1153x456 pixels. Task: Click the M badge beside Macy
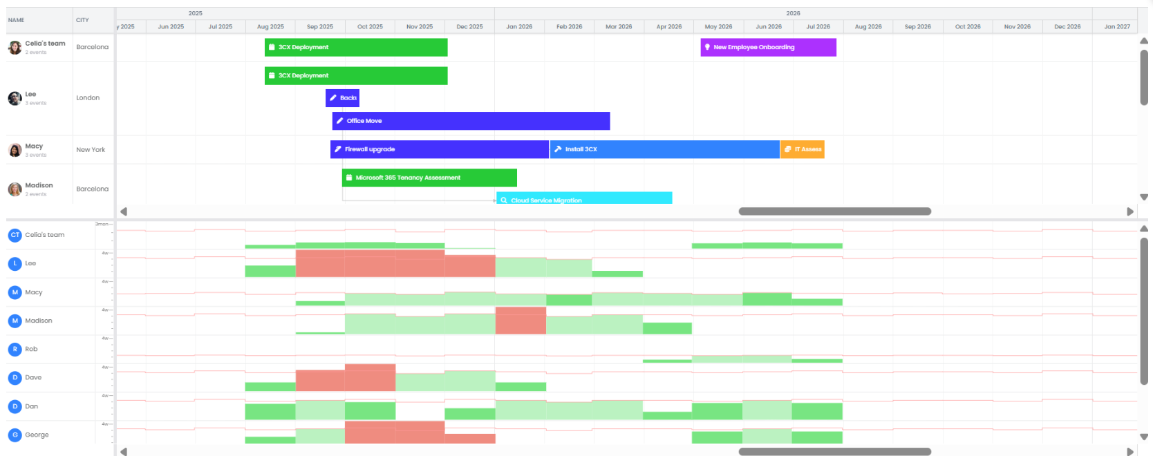(15, 292)
